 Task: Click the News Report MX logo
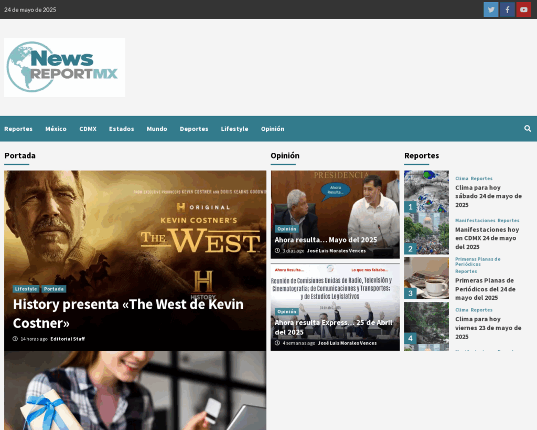click(x=64, y=67)
